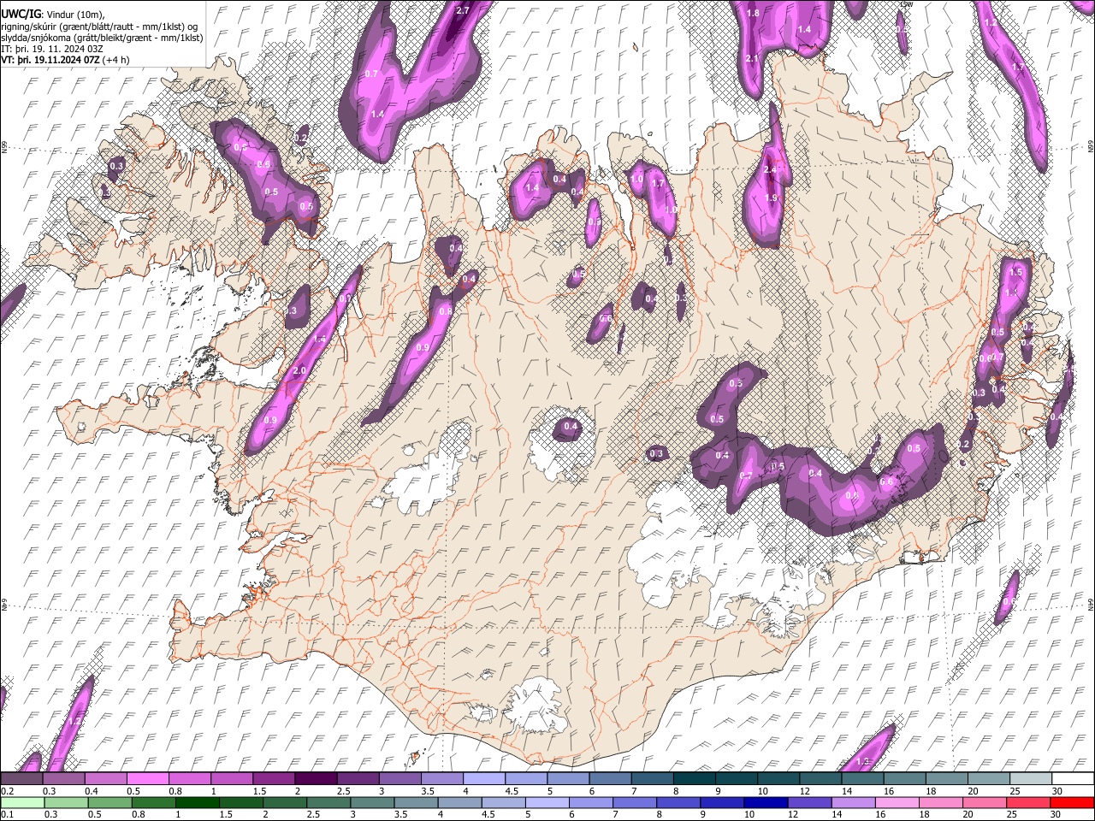The image size is (1095, 821).
Task: Click the 1.8 precipitation value on the map
Action: point(753,13)
